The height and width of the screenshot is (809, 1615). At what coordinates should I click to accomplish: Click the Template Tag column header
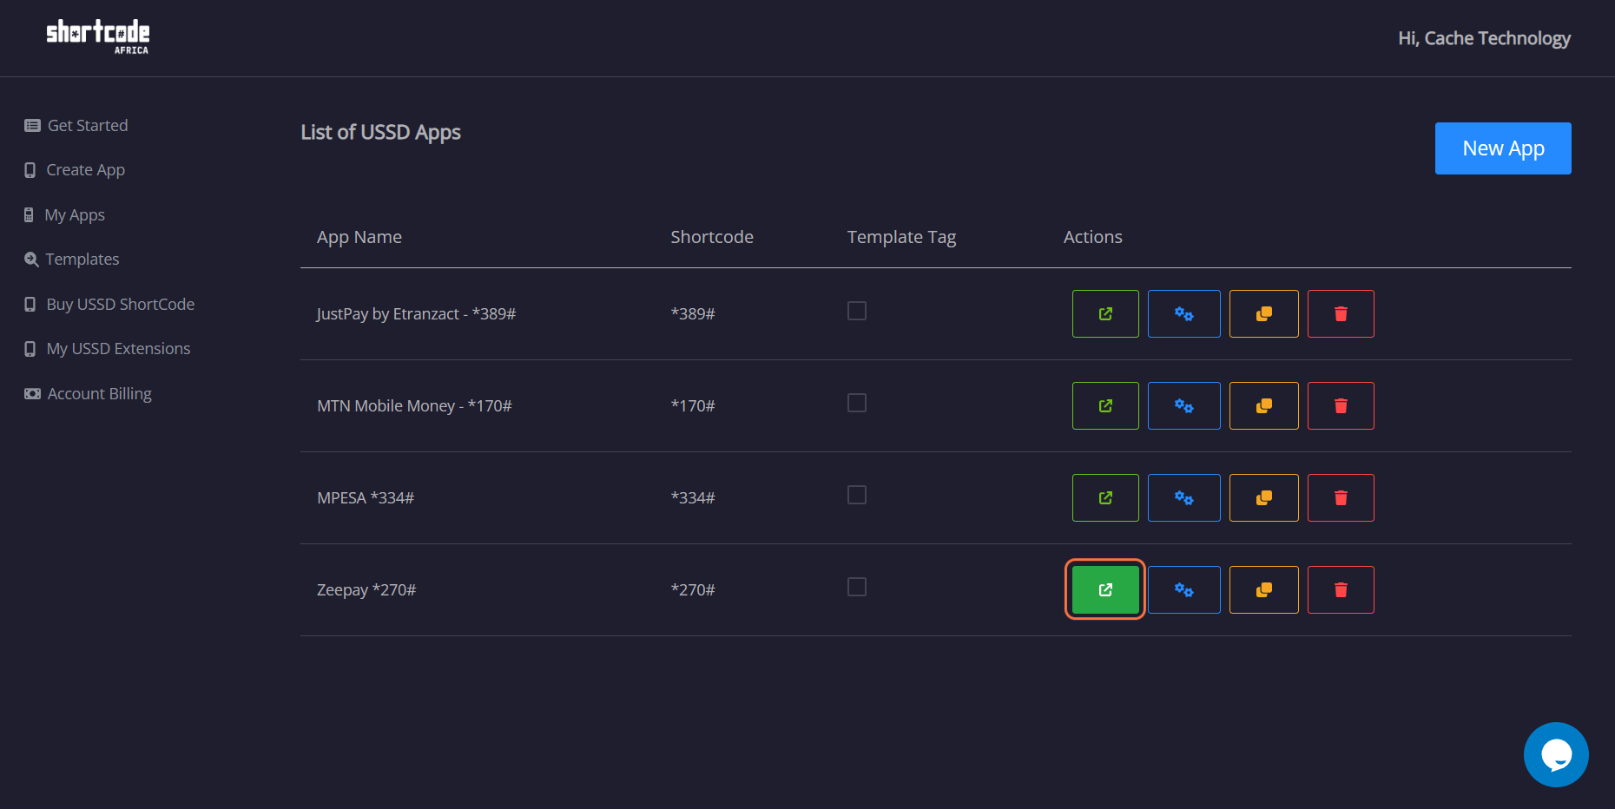click(x=901, y=237)
